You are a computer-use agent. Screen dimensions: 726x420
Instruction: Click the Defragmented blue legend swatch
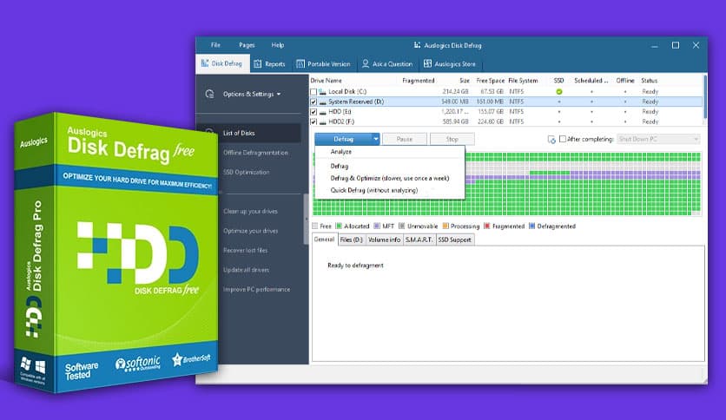pos(532,226)
